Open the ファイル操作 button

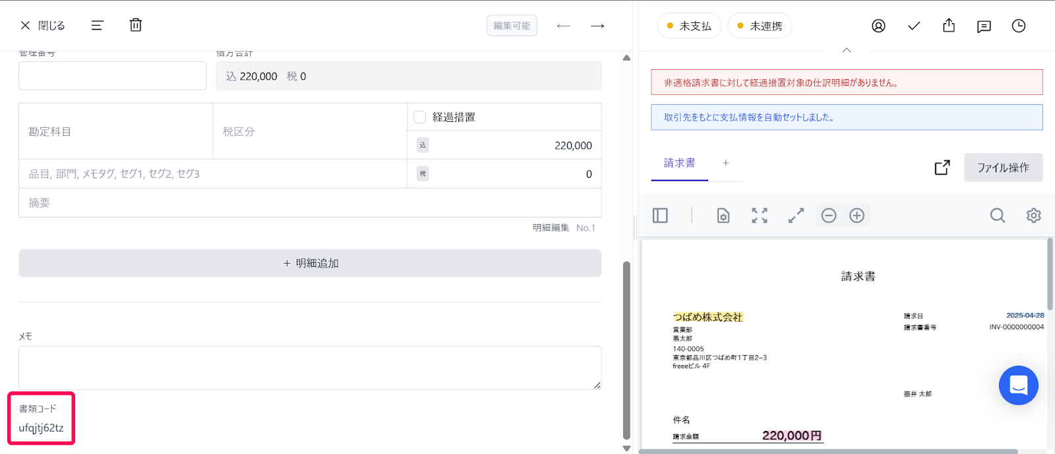point(1003,167)
